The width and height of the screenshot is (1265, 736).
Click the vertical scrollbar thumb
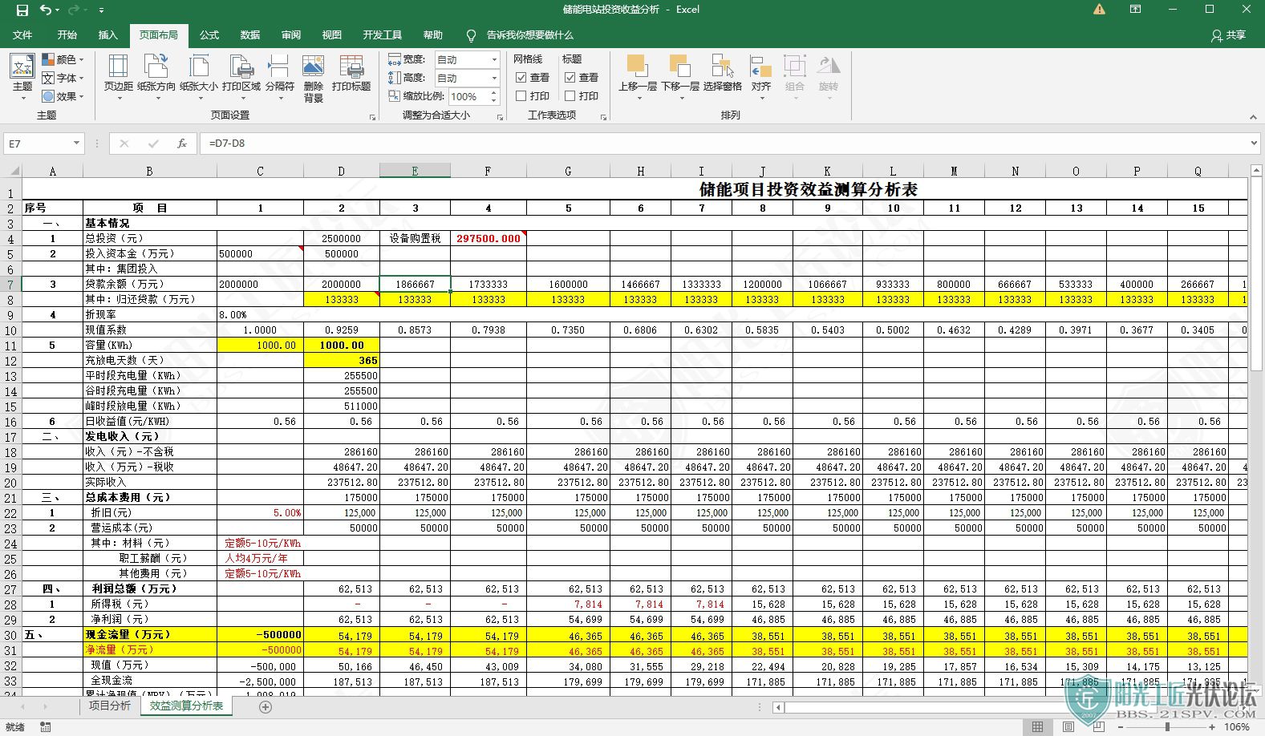[x=1257, y=273]
